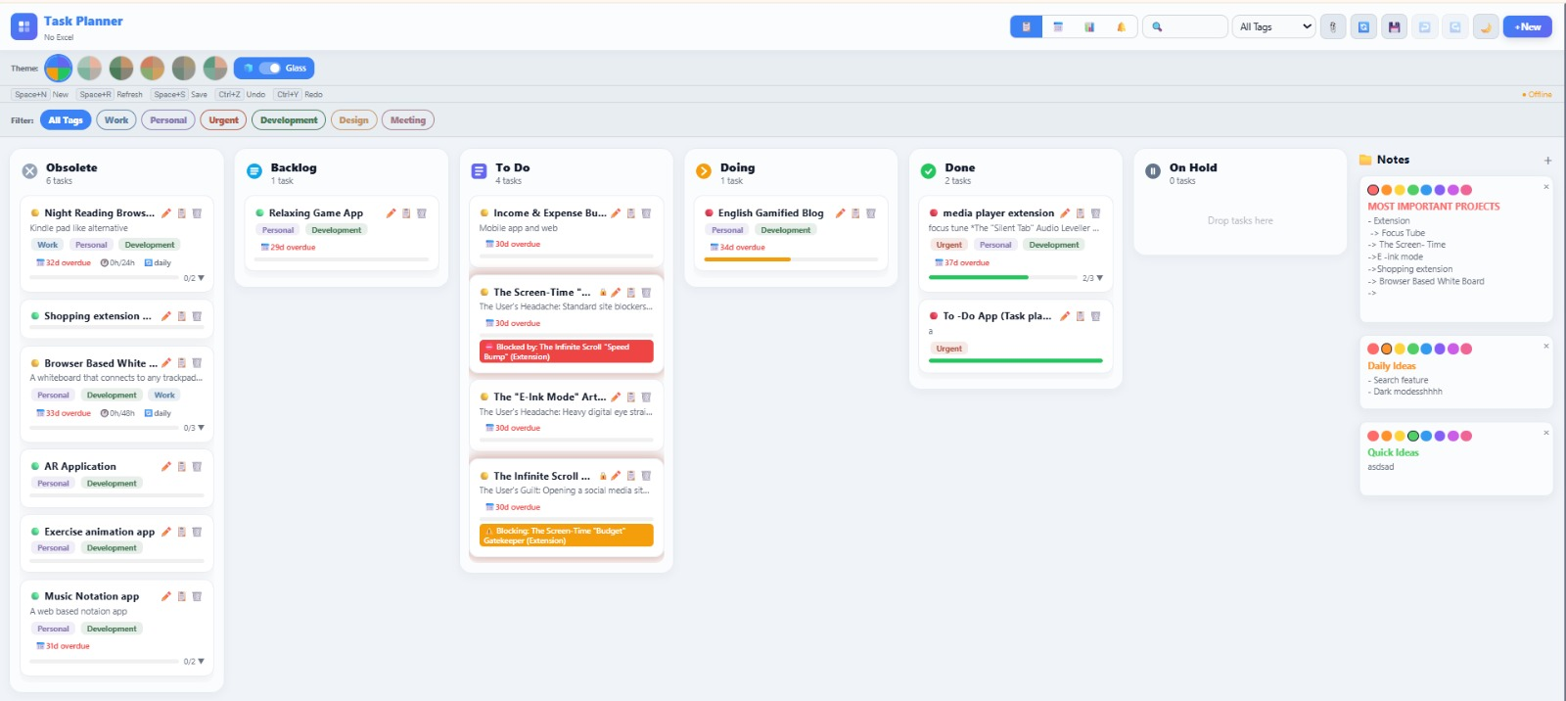Filter tasks by the Work tag
Viewport: 1566px width, 701px height.
[x=116, y=120]
